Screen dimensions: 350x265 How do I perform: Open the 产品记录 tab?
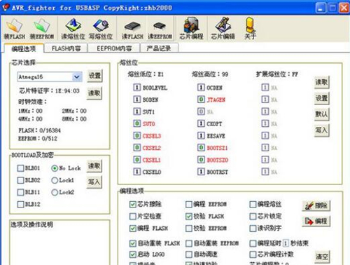(159, 48)
